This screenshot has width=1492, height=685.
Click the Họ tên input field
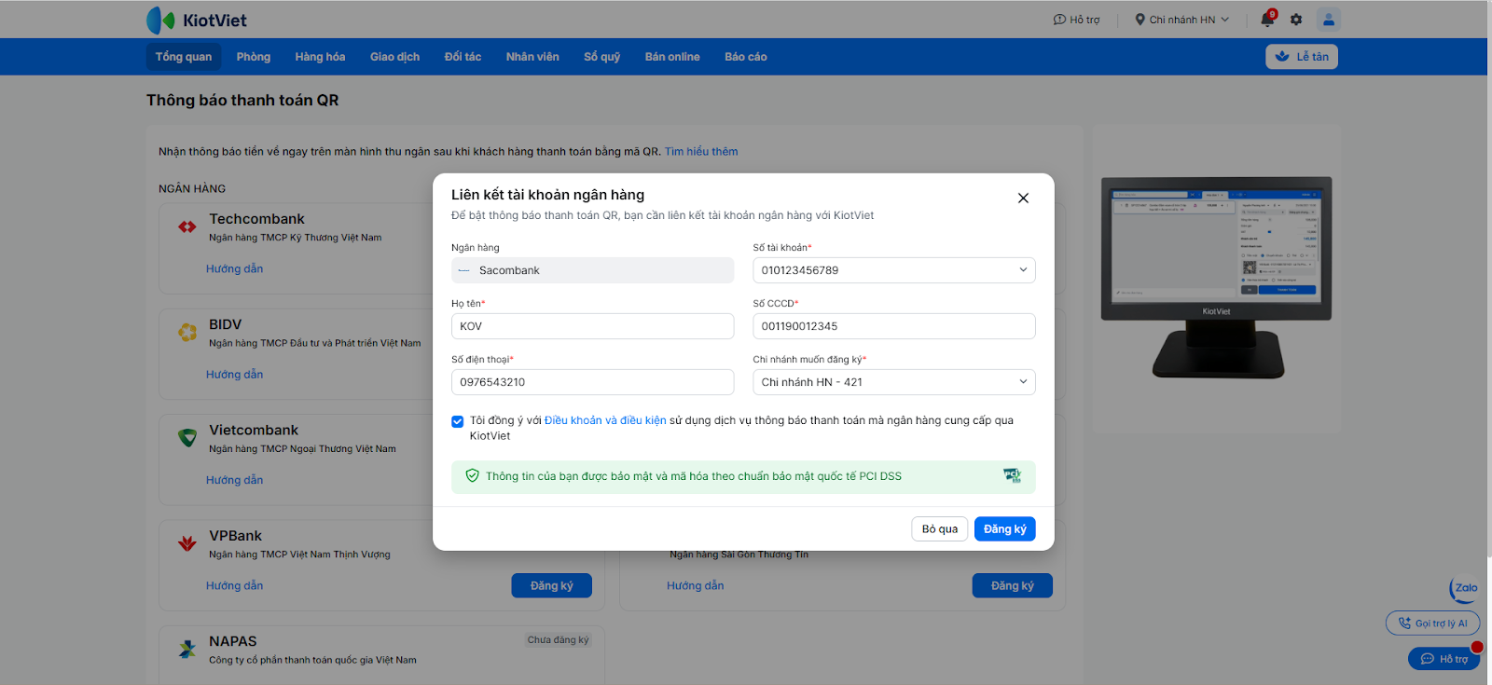pos(593,326)
